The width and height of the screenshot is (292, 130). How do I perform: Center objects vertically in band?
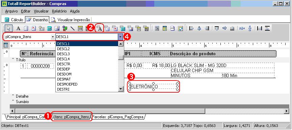[x=267, y=28]
